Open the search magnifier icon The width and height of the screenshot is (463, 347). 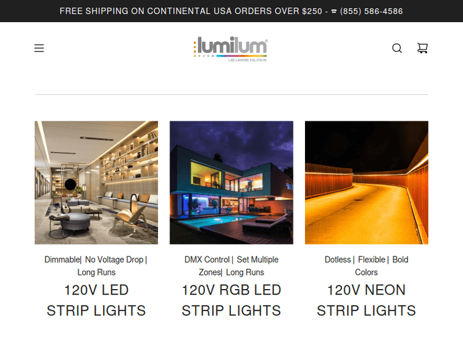[x=397, y=48]
